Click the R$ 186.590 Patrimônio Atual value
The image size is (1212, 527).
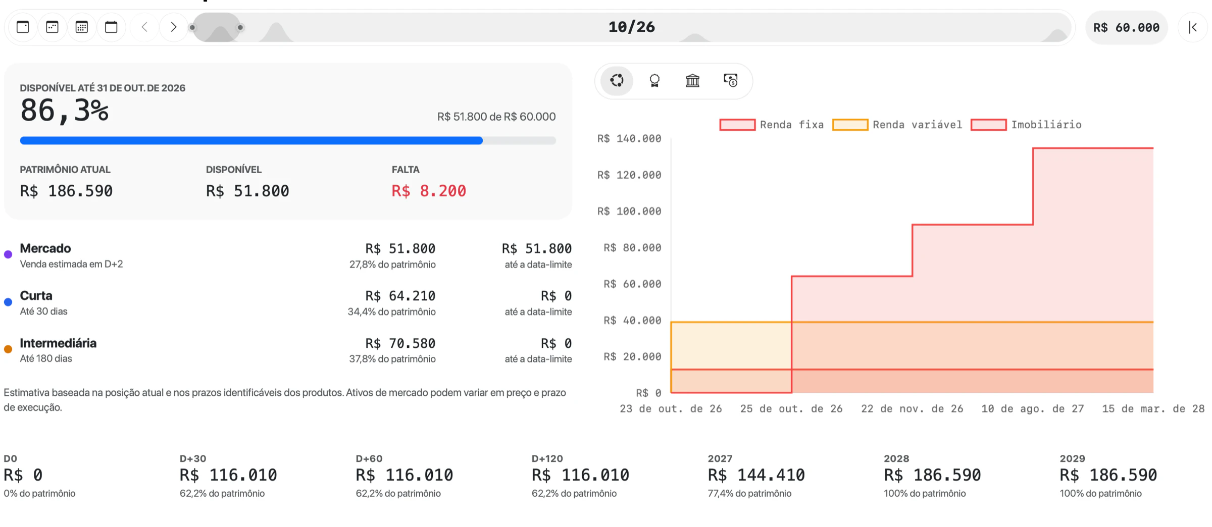66,191
